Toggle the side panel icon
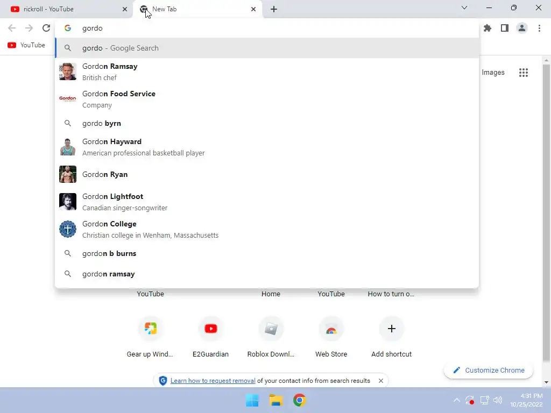The height and width of the screenshot is (413, 551). [505, 28]
